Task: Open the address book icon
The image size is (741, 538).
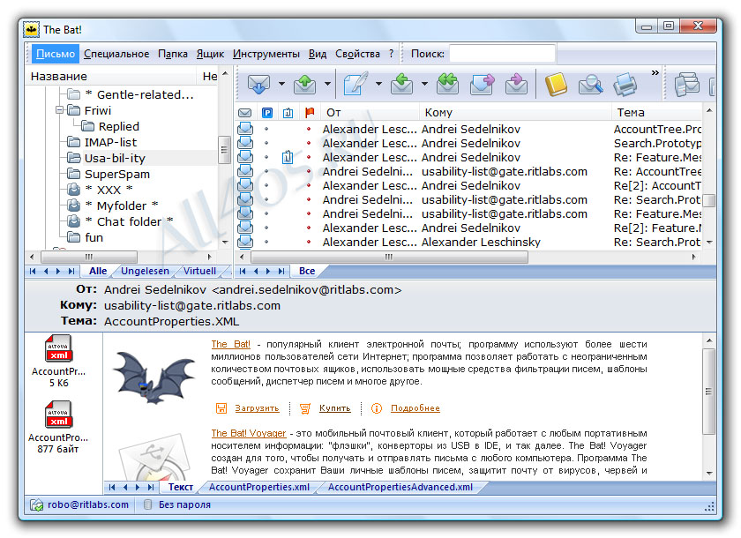Action: point(556,85)
